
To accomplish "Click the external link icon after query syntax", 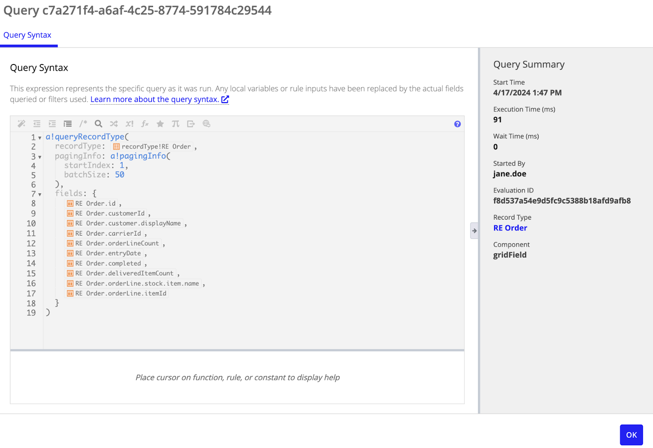I will pos(225,99).
